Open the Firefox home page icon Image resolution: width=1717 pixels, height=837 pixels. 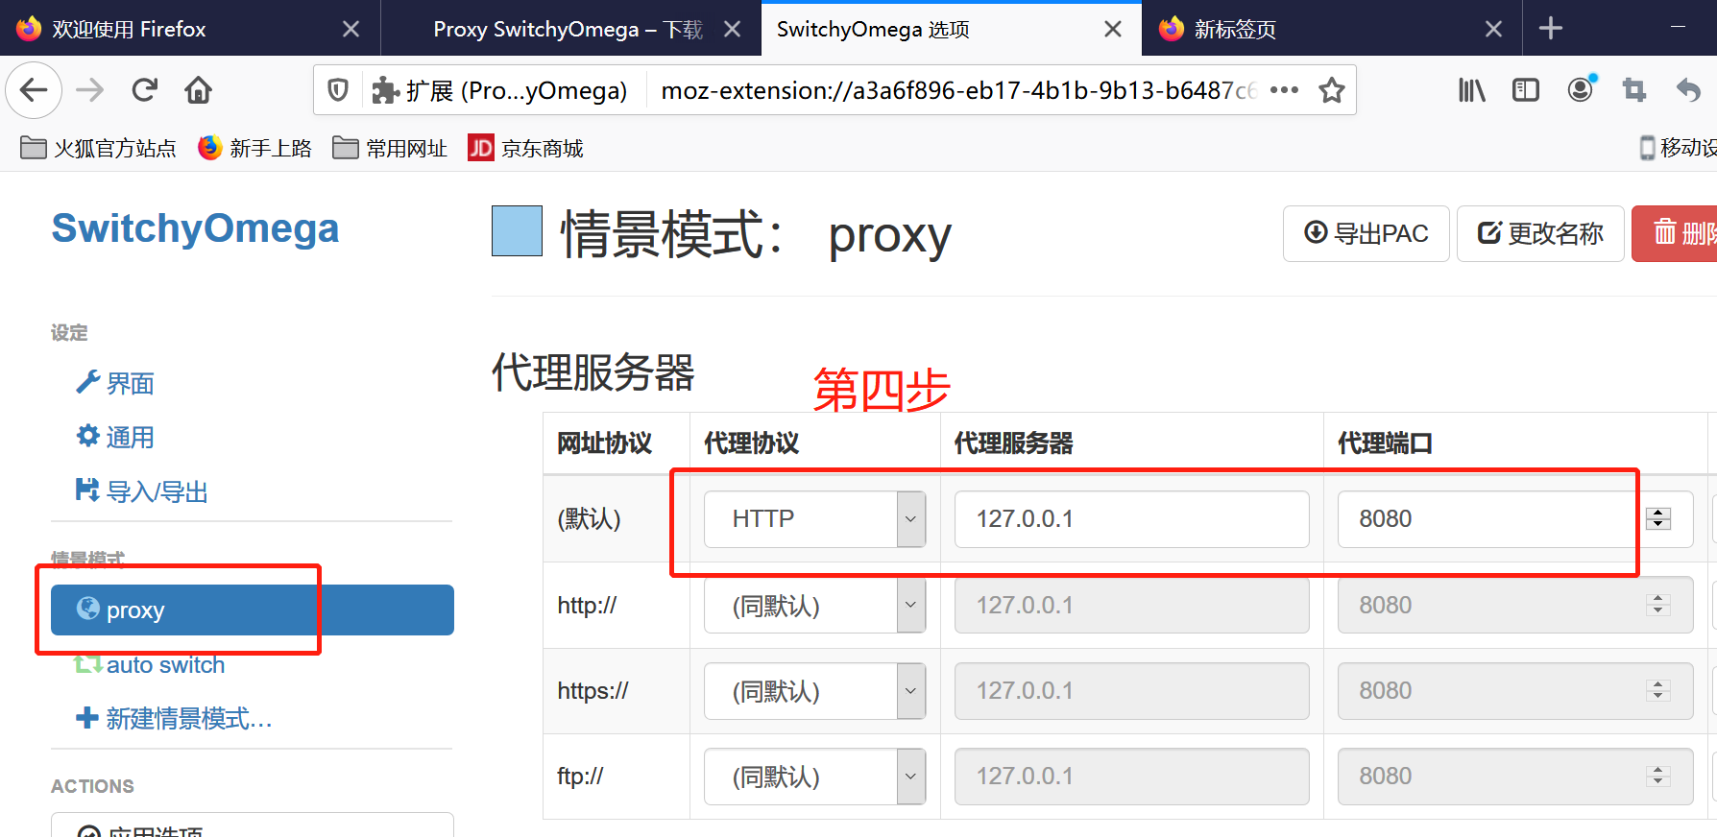199,90
